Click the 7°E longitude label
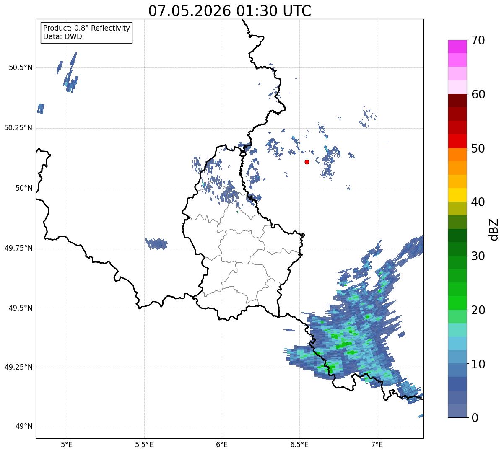 click(x=377, y=444)
